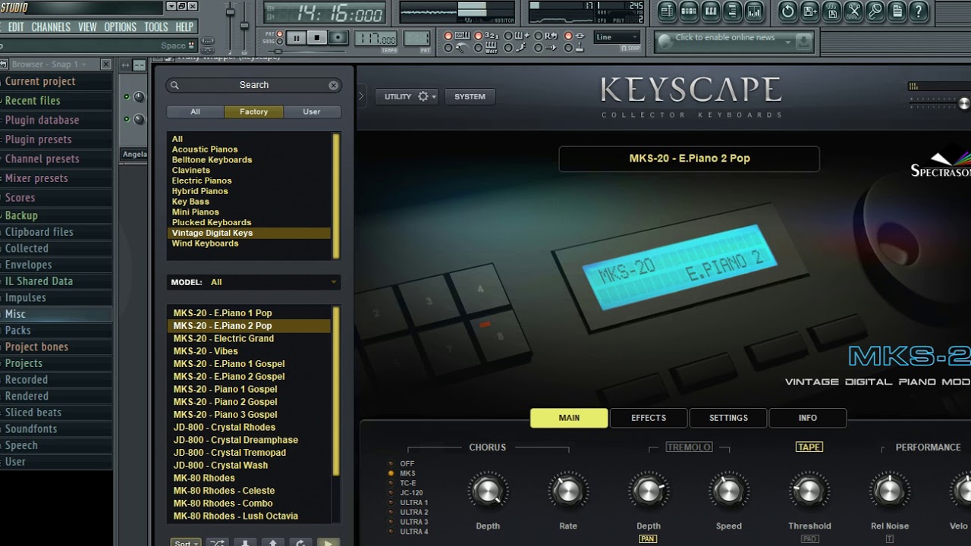Screen dimensions: 971x546
Task: Open the CHANNELS menu
Action: click(51, 27)
